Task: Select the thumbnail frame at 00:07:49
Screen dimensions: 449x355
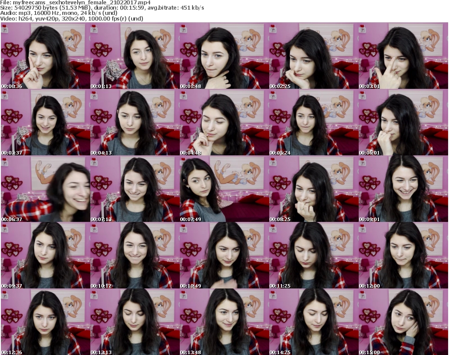Action: pos(224,189)
